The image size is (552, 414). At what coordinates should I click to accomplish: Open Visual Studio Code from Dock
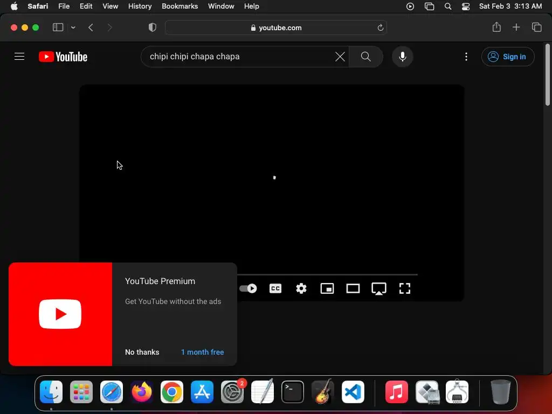click(x=353, y=392)
